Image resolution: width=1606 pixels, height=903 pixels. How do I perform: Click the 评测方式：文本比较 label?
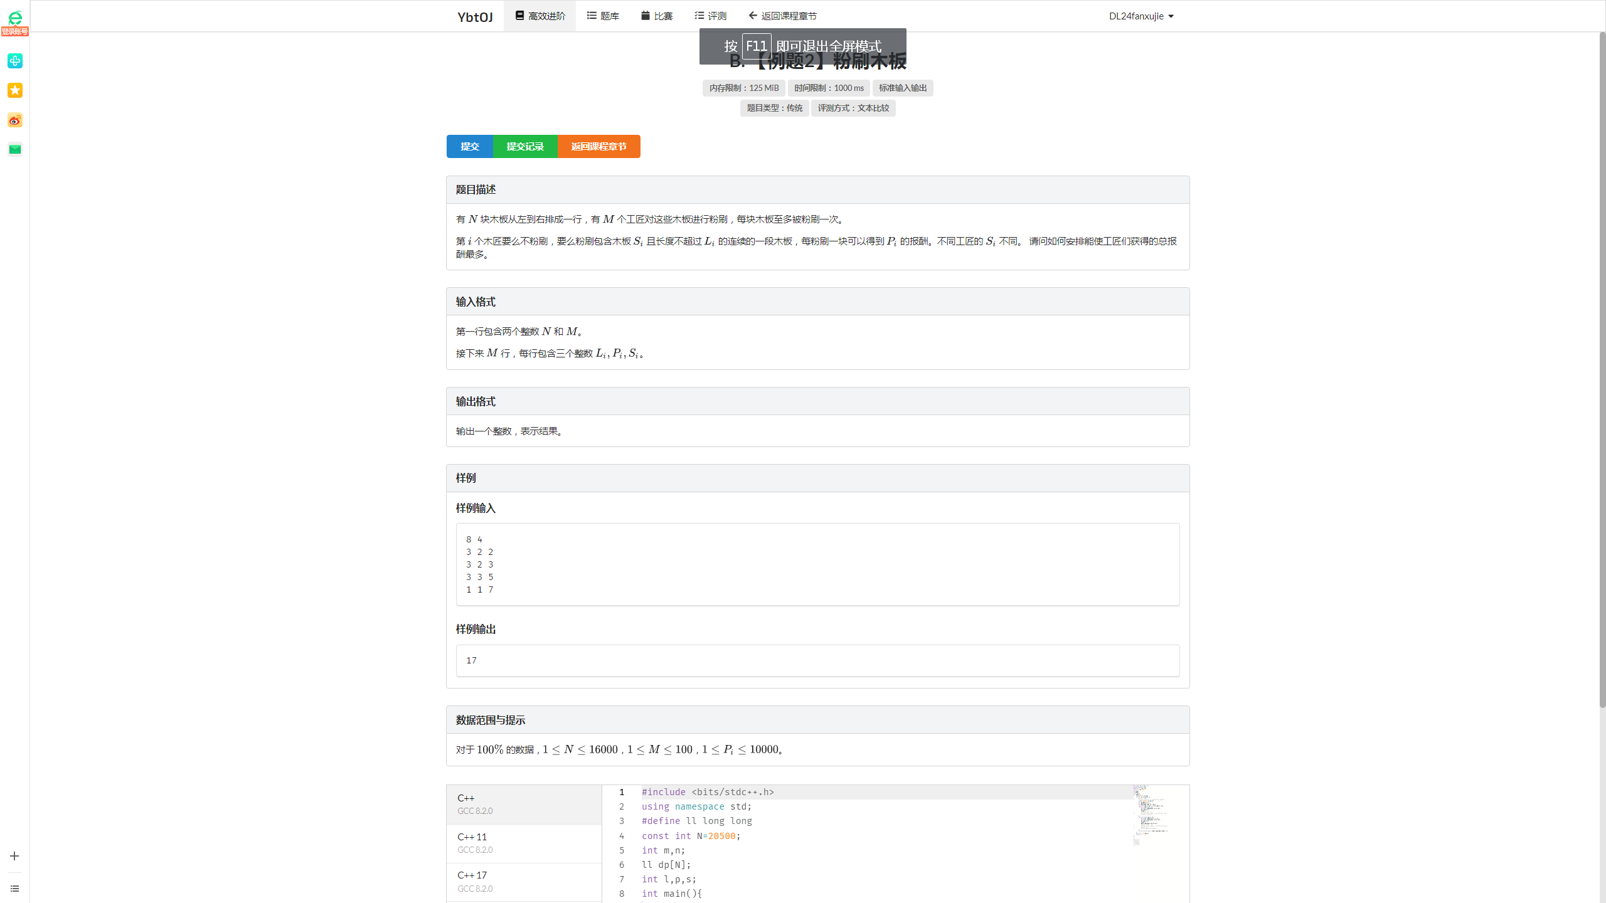pos(853,108)
